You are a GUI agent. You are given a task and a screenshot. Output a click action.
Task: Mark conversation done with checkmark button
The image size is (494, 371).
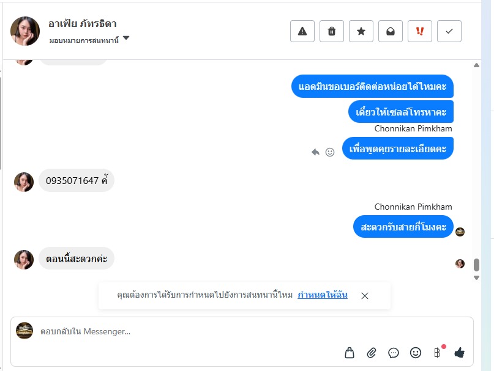449,31
